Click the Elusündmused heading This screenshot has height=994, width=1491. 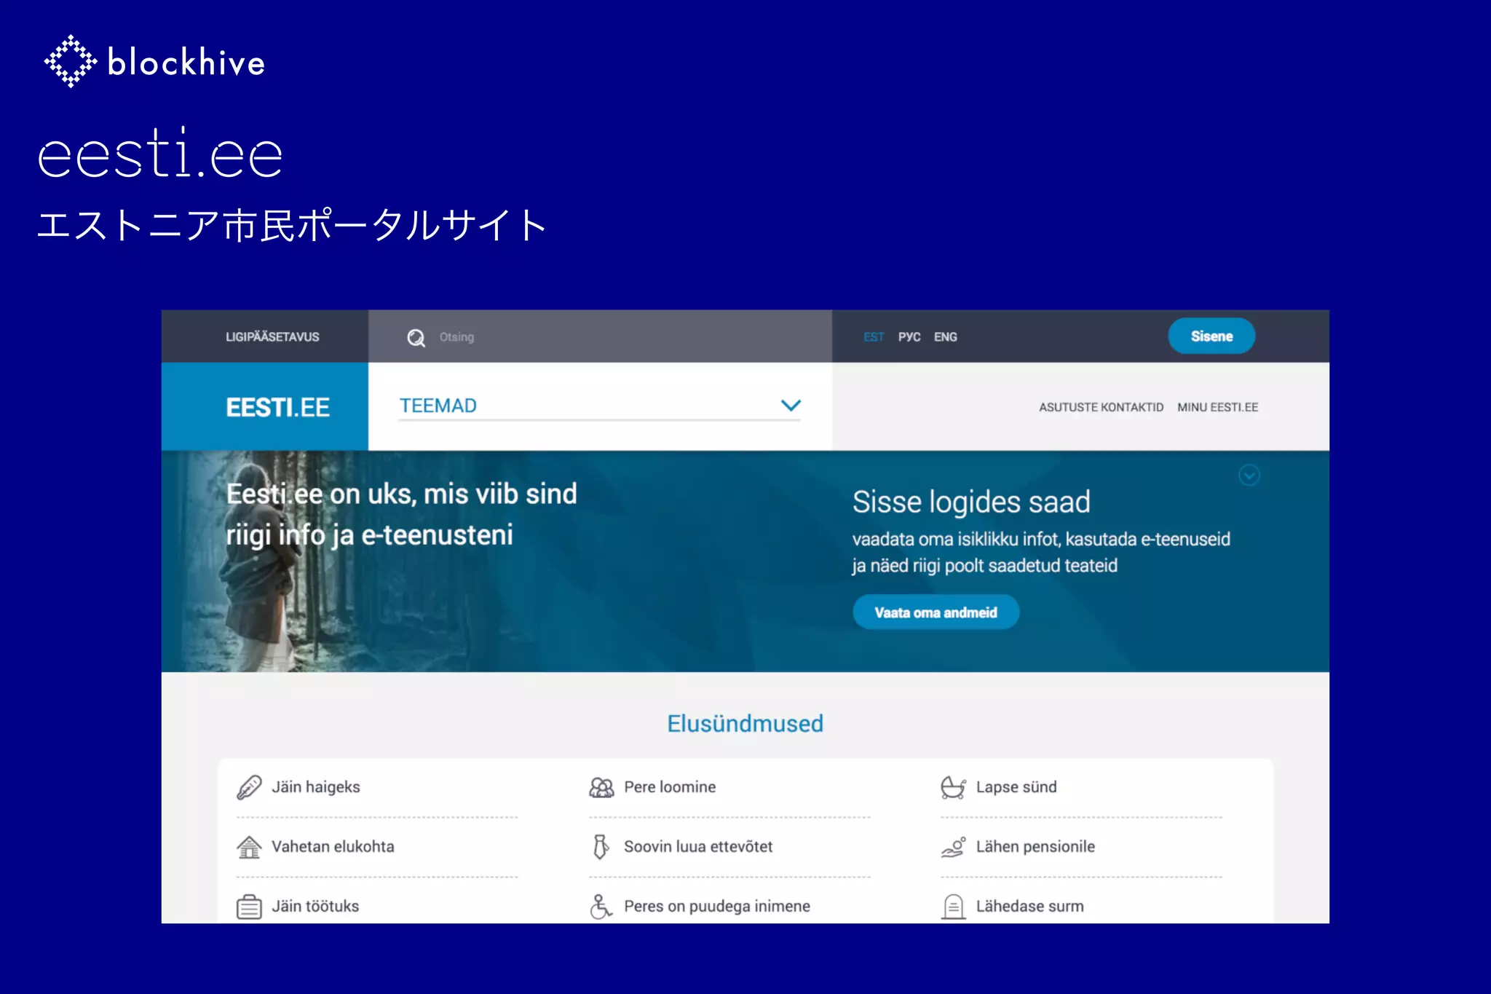(745, 724)
